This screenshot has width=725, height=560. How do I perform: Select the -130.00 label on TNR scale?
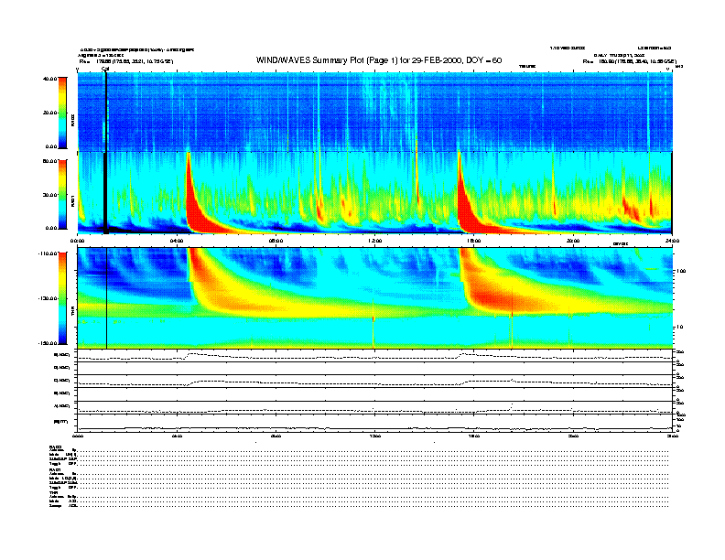48,298
